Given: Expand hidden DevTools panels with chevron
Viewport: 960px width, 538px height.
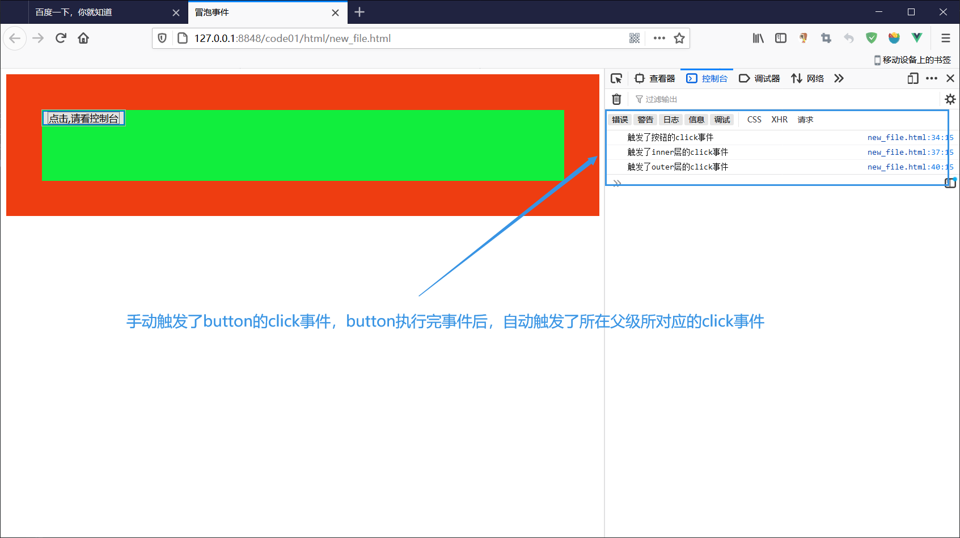Looking at the screenshot, I should 839,78.
